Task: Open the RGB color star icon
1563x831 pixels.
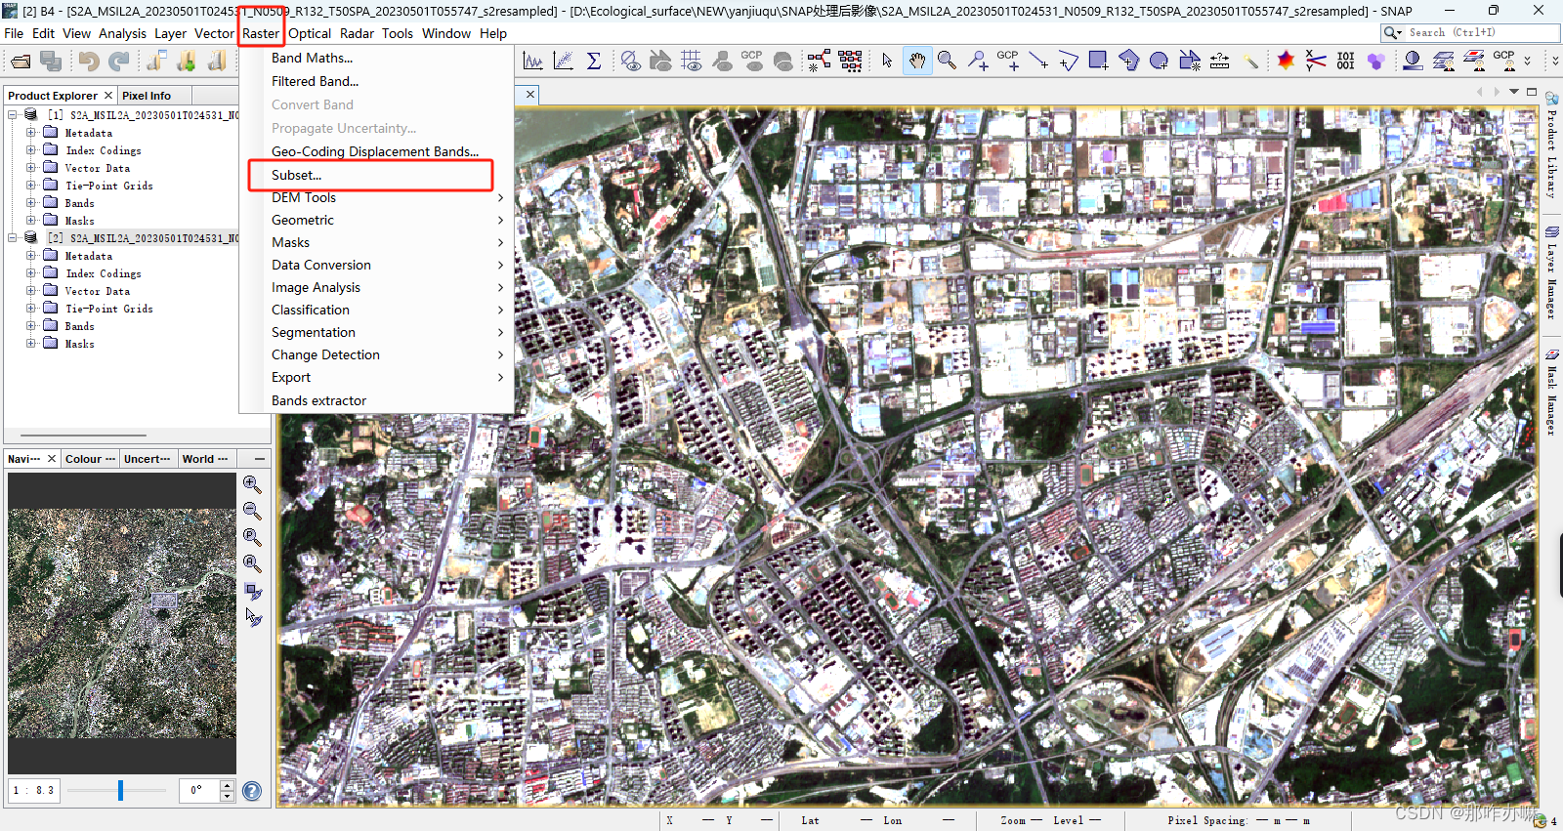Action: pos(1286,61)
